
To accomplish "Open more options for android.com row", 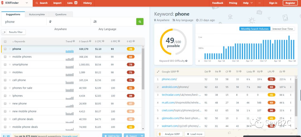I will (x=291, y=87).
